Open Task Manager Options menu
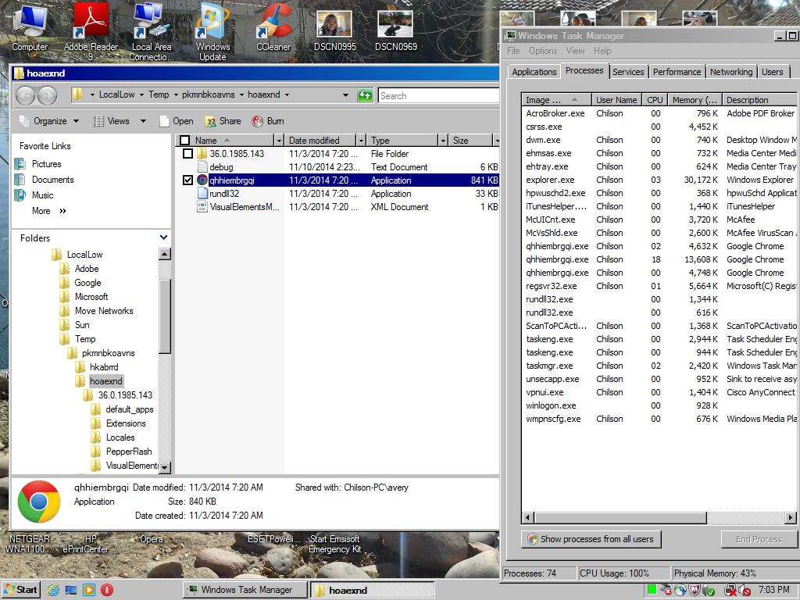Screen dimensions: 800x600 (543, 51)
